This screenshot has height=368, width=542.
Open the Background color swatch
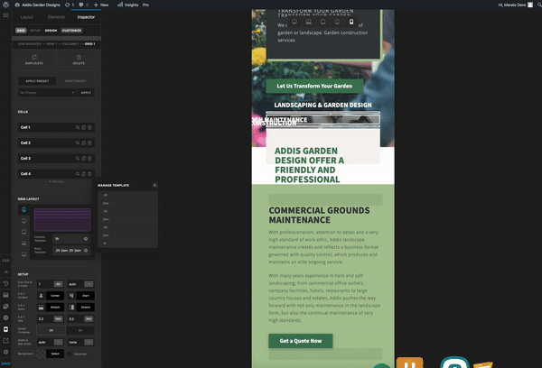point(42,354)
